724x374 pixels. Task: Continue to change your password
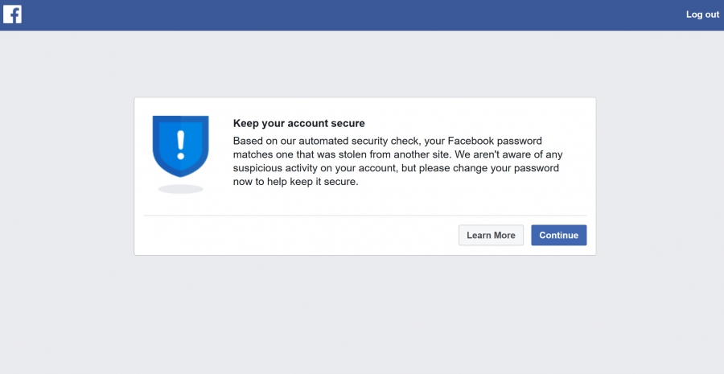tap(559, 235)
